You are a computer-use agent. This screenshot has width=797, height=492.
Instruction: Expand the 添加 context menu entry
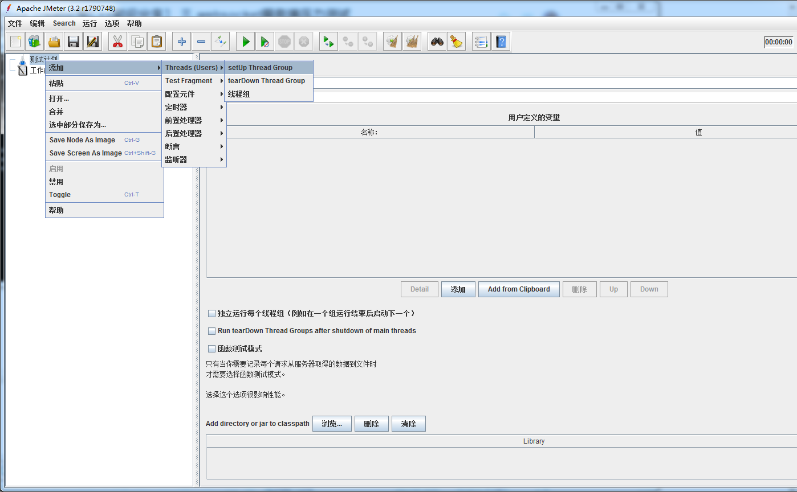104,68
